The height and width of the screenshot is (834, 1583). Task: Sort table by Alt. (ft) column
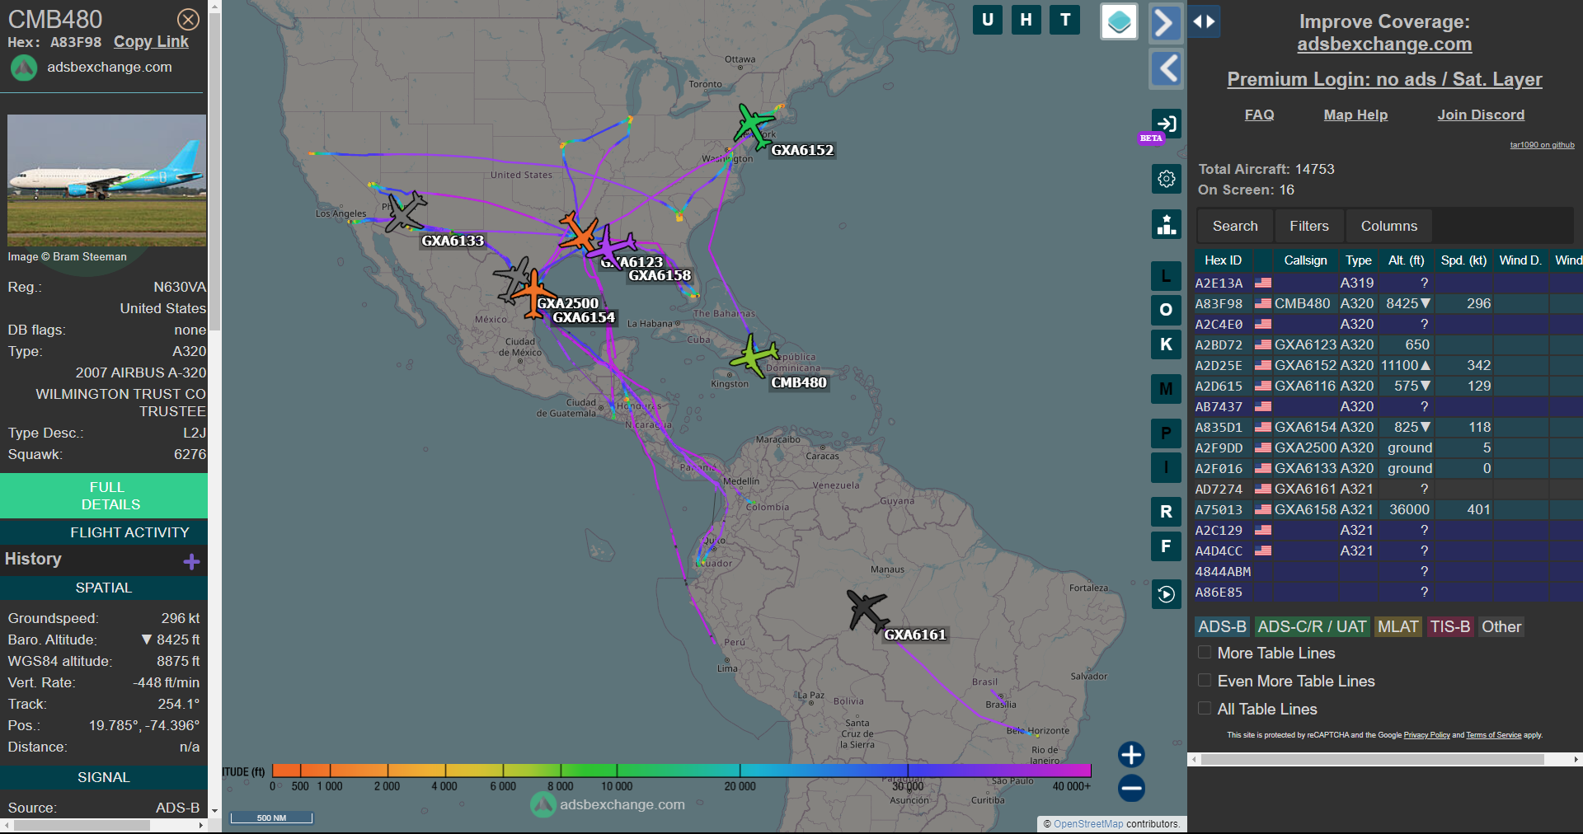point(1406,260)
